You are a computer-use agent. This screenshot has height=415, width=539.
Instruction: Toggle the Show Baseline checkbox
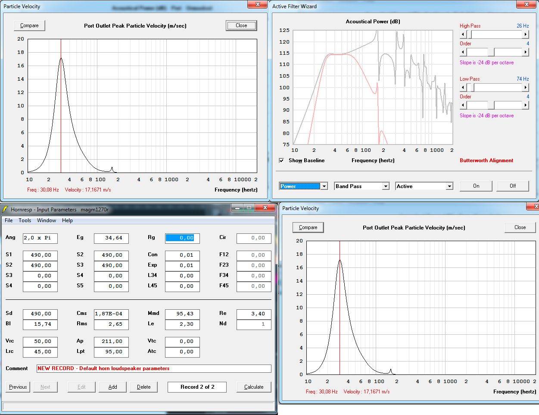(281, 160)
